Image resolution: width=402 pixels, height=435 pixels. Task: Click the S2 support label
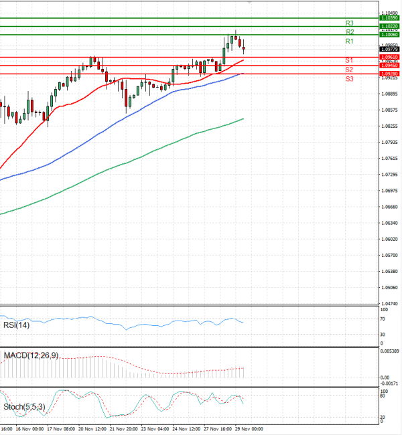(349, 70)
